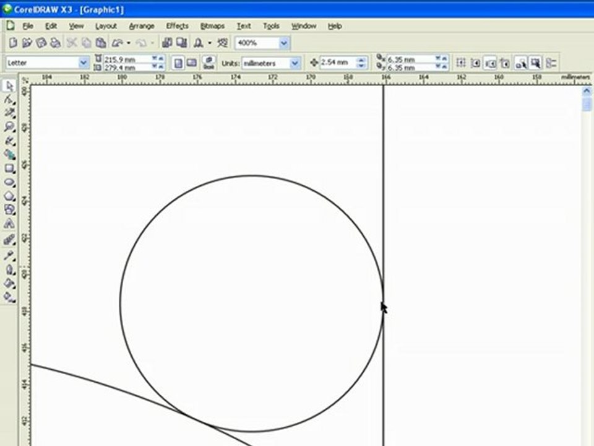Open the Bitmaps menu
The width and height of the screenshot is (594, 446).
point(212,26)
